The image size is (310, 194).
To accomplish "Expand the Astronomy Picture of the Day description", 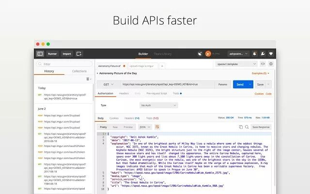I will pos(97,73).
